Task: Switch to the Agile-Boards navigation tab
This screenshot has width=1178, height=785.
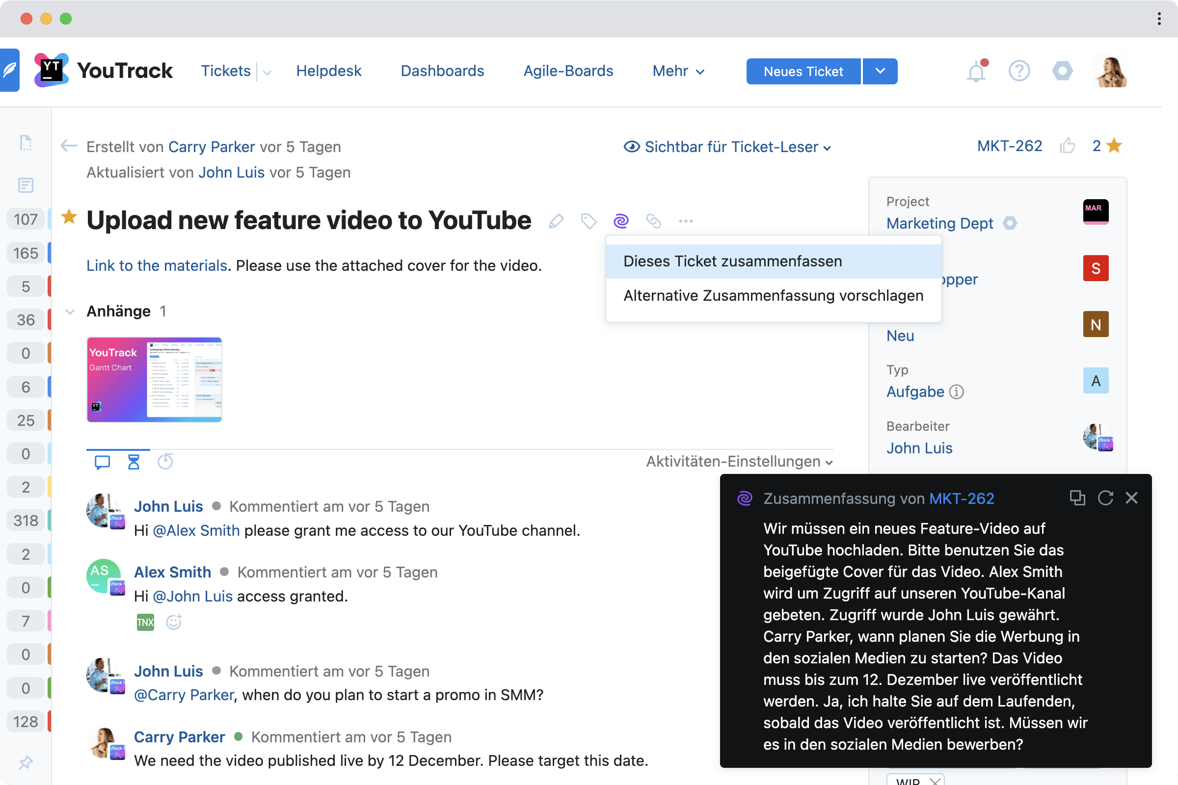Action: [x=568, y=71]
